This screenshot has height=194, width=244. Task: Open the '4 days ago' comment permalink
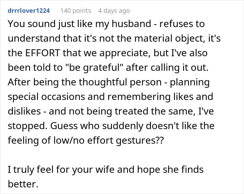click(x=114, y=11)
